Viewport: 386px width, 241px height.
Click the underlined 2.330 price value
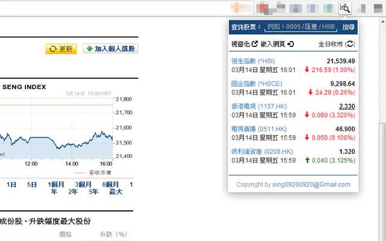[x=346, y=106]
